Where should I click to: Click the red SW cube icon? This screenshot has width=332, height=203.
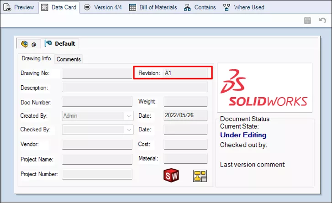pos(171,175)
